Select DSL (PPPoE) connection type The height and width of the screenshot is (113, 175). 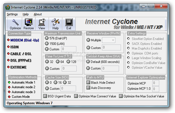click(x=19, y=60)
